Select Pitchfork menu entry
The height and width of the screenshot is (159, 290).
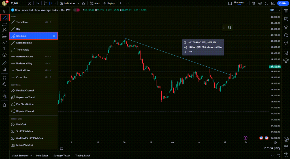point(33,125)
